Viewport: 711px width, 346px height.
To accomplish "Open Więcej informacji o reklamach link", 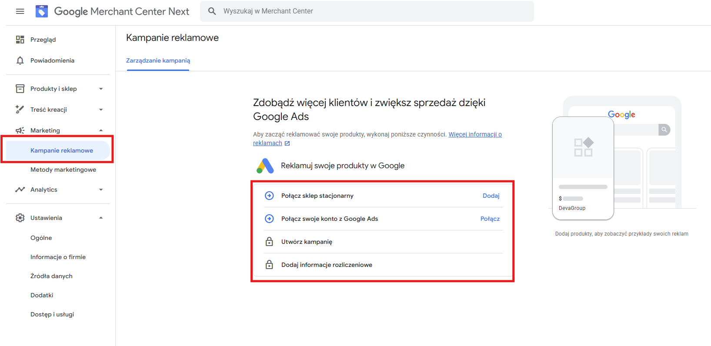I will [377, 139].
